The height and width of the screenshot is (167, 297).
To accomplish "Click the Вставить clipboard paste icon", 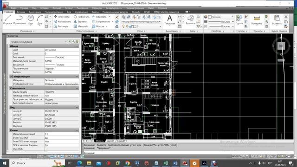I will [x=277, y=20].
